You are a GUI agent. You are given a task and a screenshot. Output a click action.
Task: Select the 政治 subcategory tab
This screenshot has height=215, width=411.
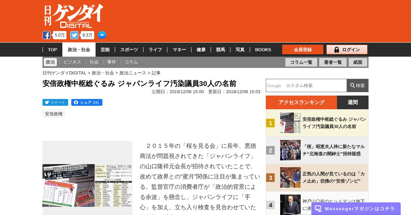50,62
